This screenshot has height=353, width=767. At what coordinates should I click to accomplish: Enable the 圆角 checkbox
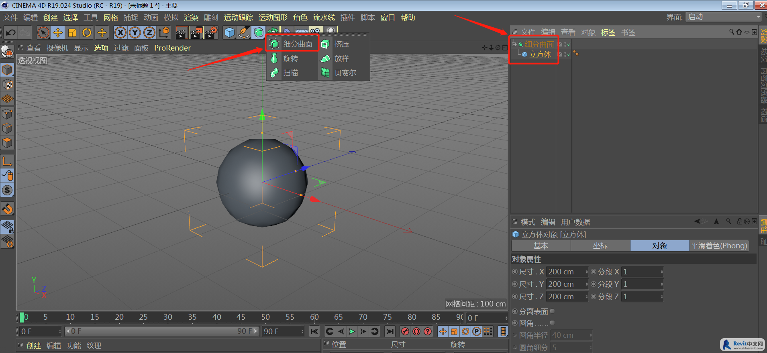pos(552,323)
